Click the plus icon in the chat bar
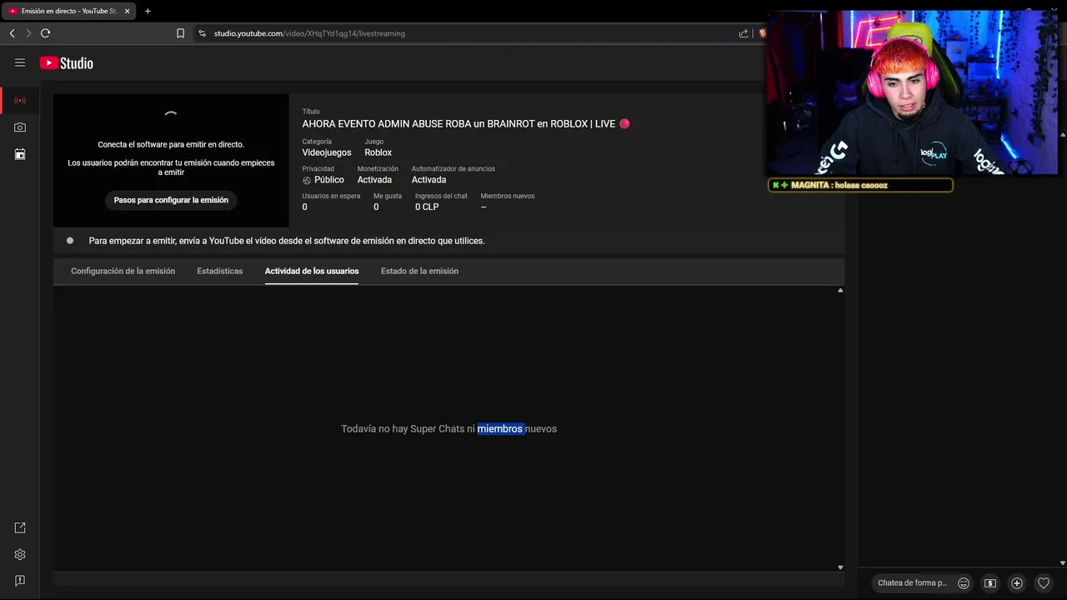 coord(1017,583)
